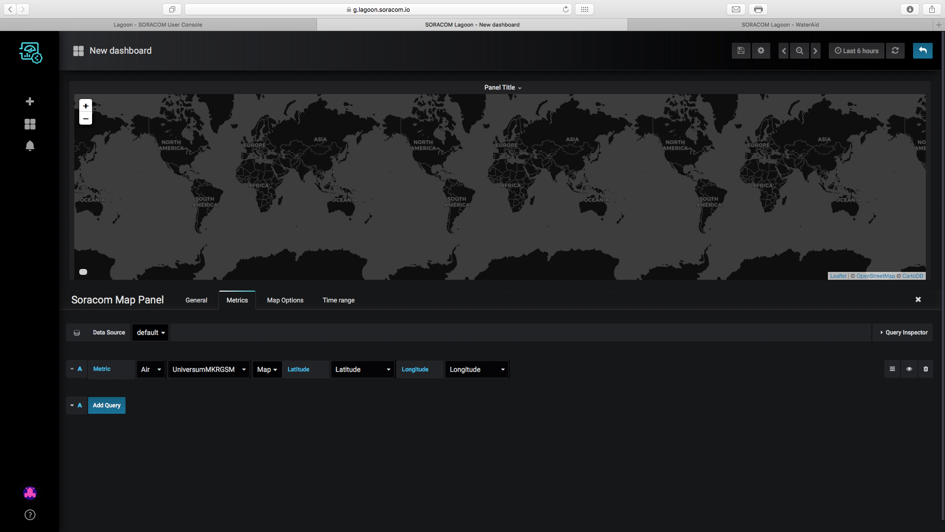945x532 pixels.
Task: Click the create plus icon in sidebar
Action: pyautogui.click(x=30, y=101)
